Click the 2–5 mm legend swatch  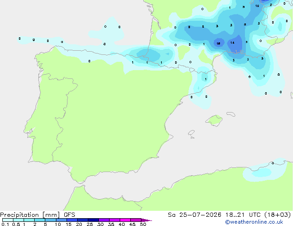(40, 220)
